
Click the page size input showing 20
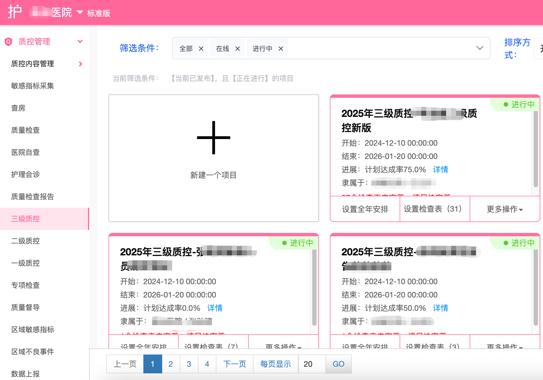308,364
